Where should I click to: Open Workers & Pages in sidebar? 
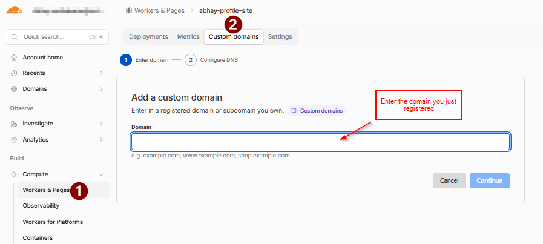click(64, 190)
